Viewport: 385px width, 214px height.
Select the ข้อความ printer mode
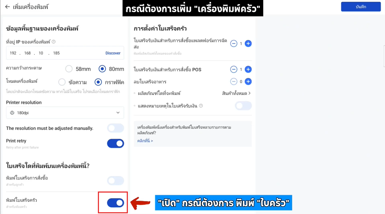coord(62,82)
